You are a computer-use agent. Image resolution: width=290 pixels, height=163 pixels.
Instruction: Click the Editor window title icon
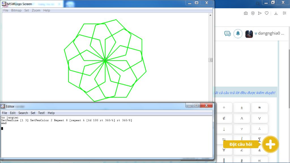[x=3, y=106]
